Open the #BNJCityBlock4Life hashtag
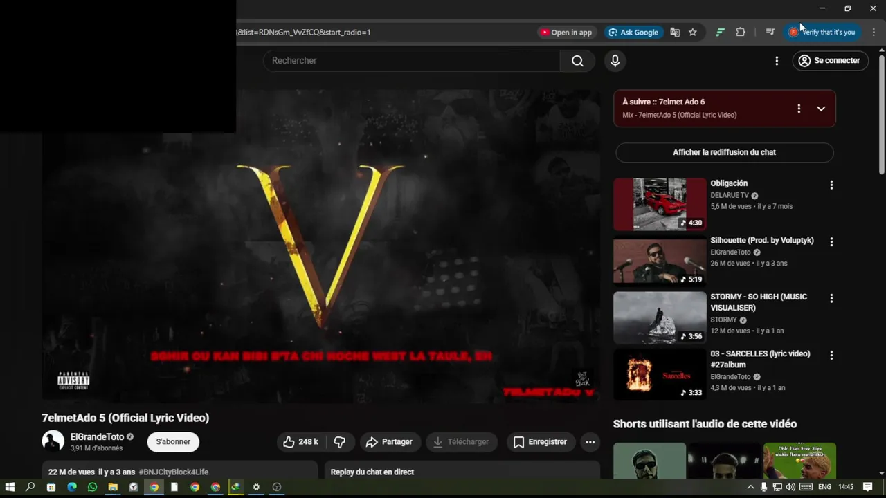Viewport: 886px width, 498px height. (x=173, y=472)
